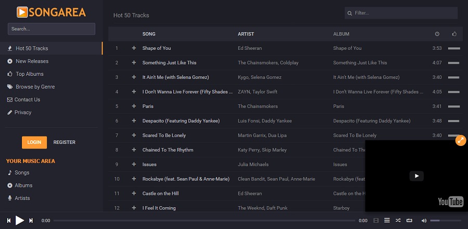Add Chained To The Rhythm plus icon
The height and width of the screenshot is (229, 468).
click(134, 150)
